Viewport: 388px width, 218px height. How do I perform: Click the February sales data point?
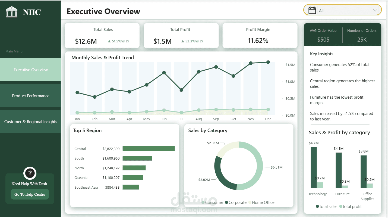(x=94, y=97)
